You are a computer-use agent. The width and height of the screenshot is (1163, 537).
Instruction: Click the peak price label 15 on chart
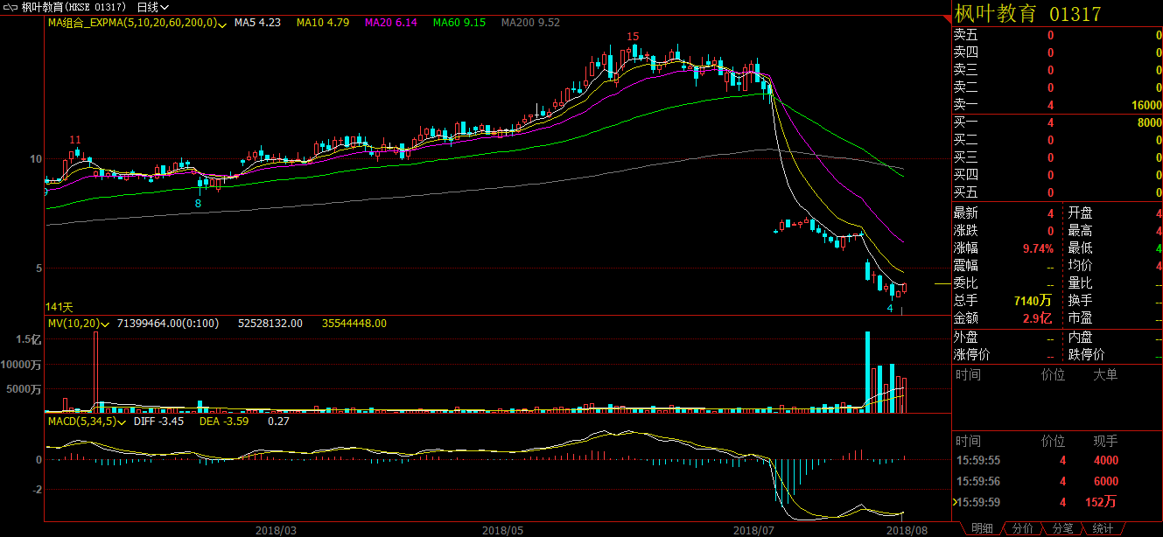(633, 36)
